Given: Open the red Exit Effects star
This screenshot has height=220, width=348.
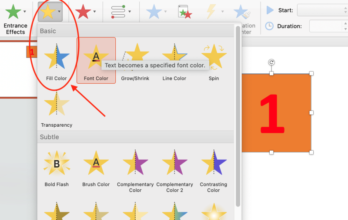Looking at the screenshot, I should (83, 12).
